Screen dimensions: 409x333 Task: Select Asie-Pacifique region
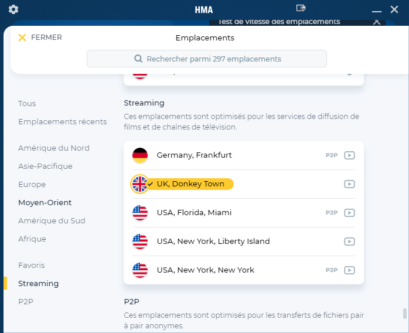tap(45, 167)
